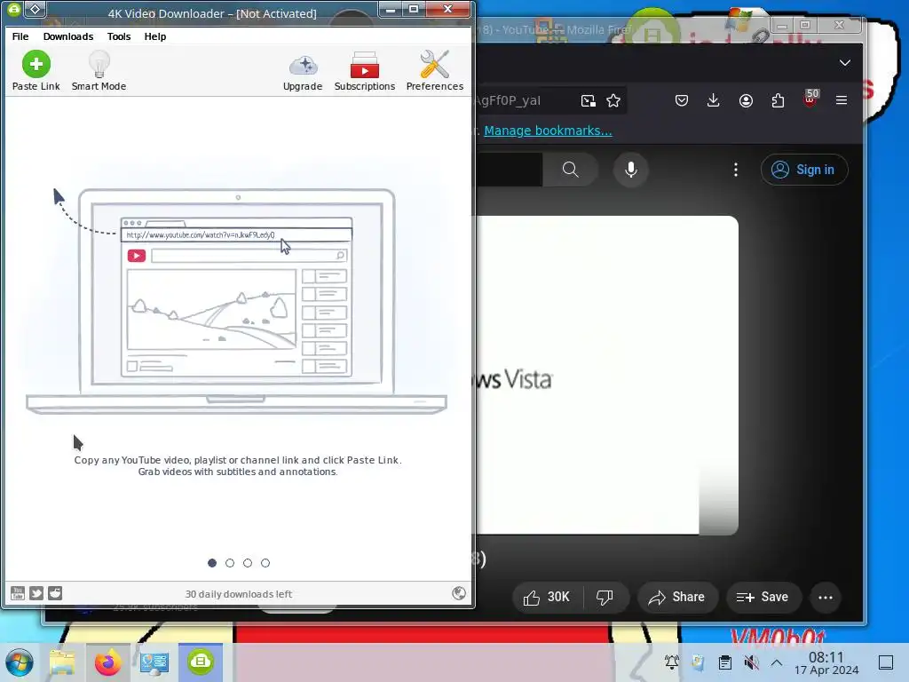Open File Explorer from taskbar
This screenshot has width=909, height=682.
[63, 662]
